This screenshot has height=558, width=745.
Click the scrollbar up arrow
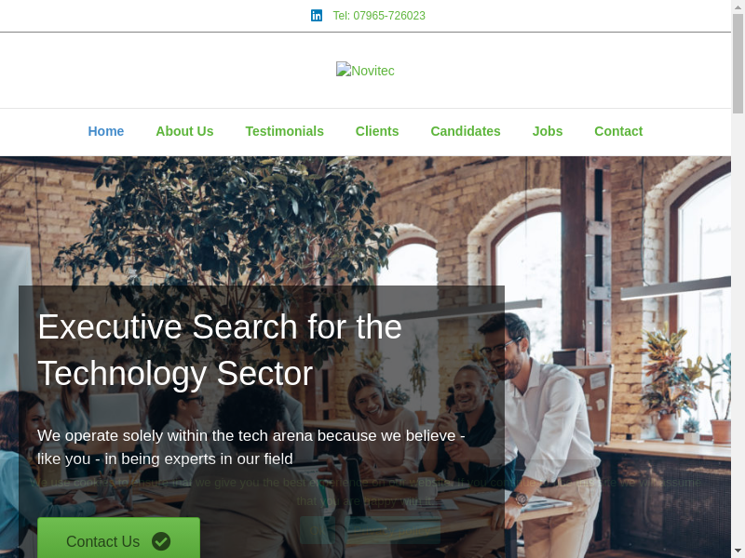(738, 6)
